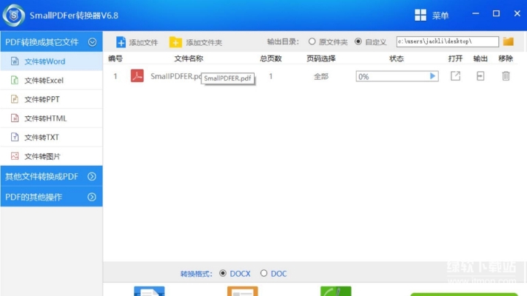Click the 状态 column header
The image size is (527, 296).
(396, 58)
